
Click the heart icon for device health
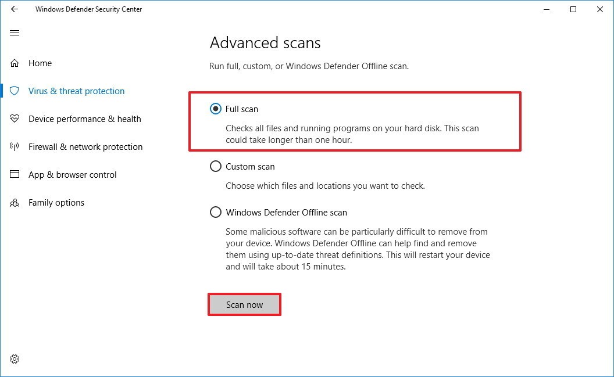tap(15, 119)
